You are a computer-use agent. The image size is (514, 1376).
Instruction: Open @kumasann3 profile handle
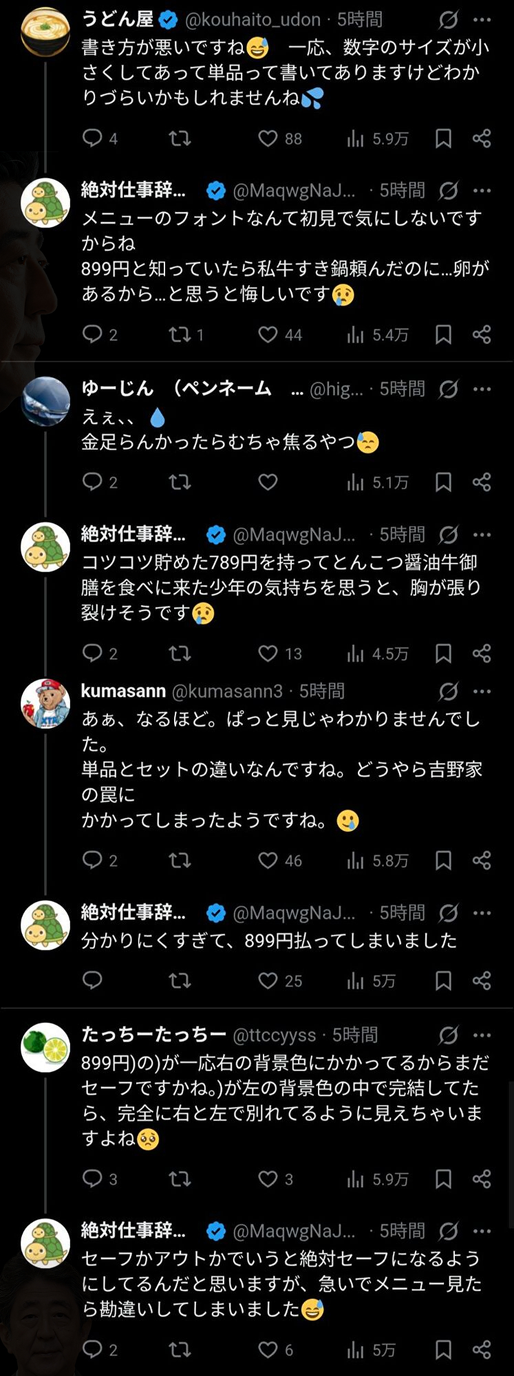227,691
